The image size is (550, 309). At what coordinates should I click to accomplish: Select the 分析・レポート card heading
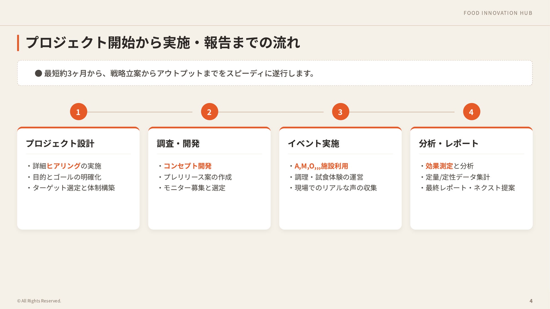(x=448, y=144)
